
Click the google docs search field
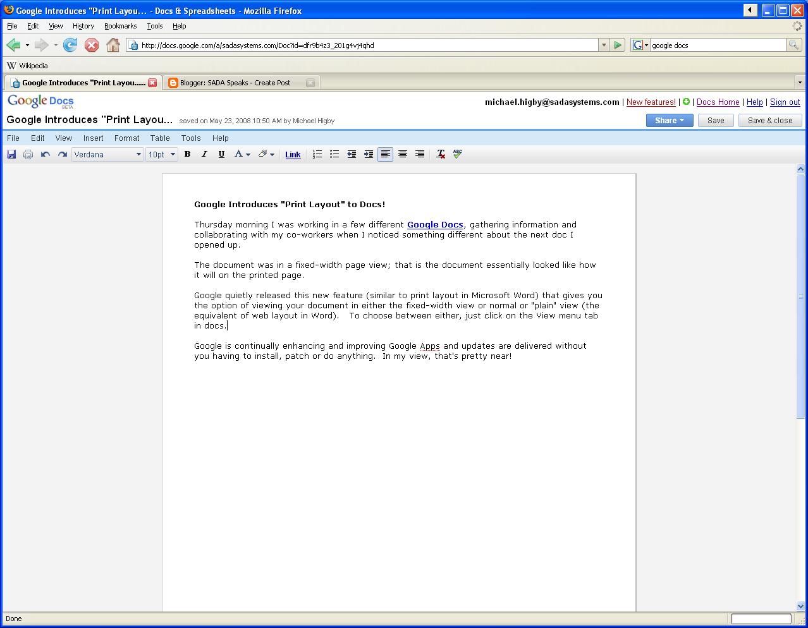[718, 45]
